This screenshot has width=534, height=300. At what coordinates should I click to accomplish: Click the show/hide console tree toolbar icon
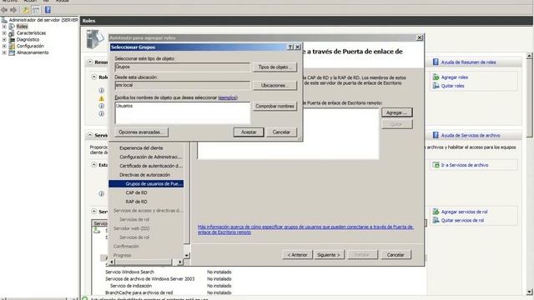[x=36, y=10]
